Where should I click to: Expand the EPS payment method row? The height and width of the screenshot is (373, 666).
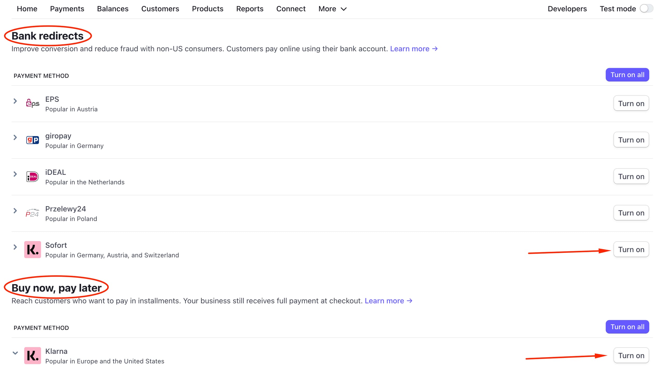(x=15, y=101)
